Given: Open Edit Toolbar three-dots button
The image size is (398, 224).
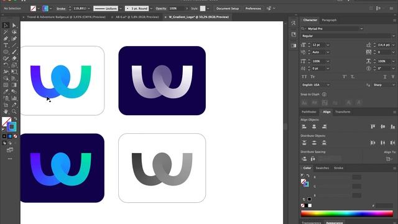Looking at the screenshot, I should click(x=10, y=159).
